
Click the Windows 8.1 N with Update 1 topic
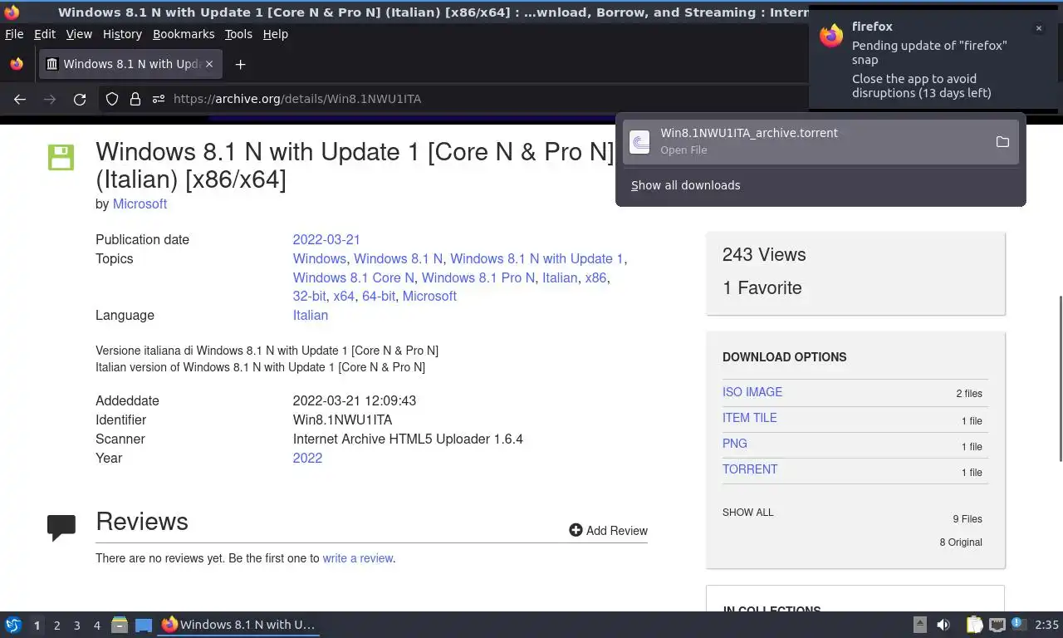(536, 258)
